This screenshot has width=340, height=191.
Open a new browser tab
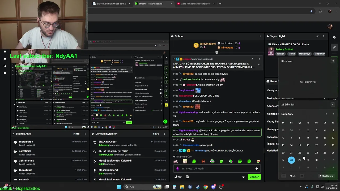pos(220,4)
